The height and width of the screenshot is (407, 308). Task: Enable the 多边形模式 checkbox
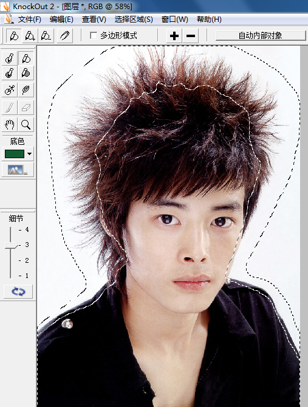[94, 35]
